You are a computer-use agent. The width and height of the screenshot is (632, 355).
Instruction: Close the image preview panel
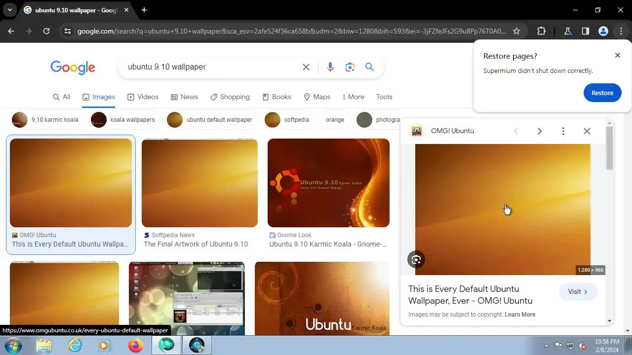coord(587,131)
